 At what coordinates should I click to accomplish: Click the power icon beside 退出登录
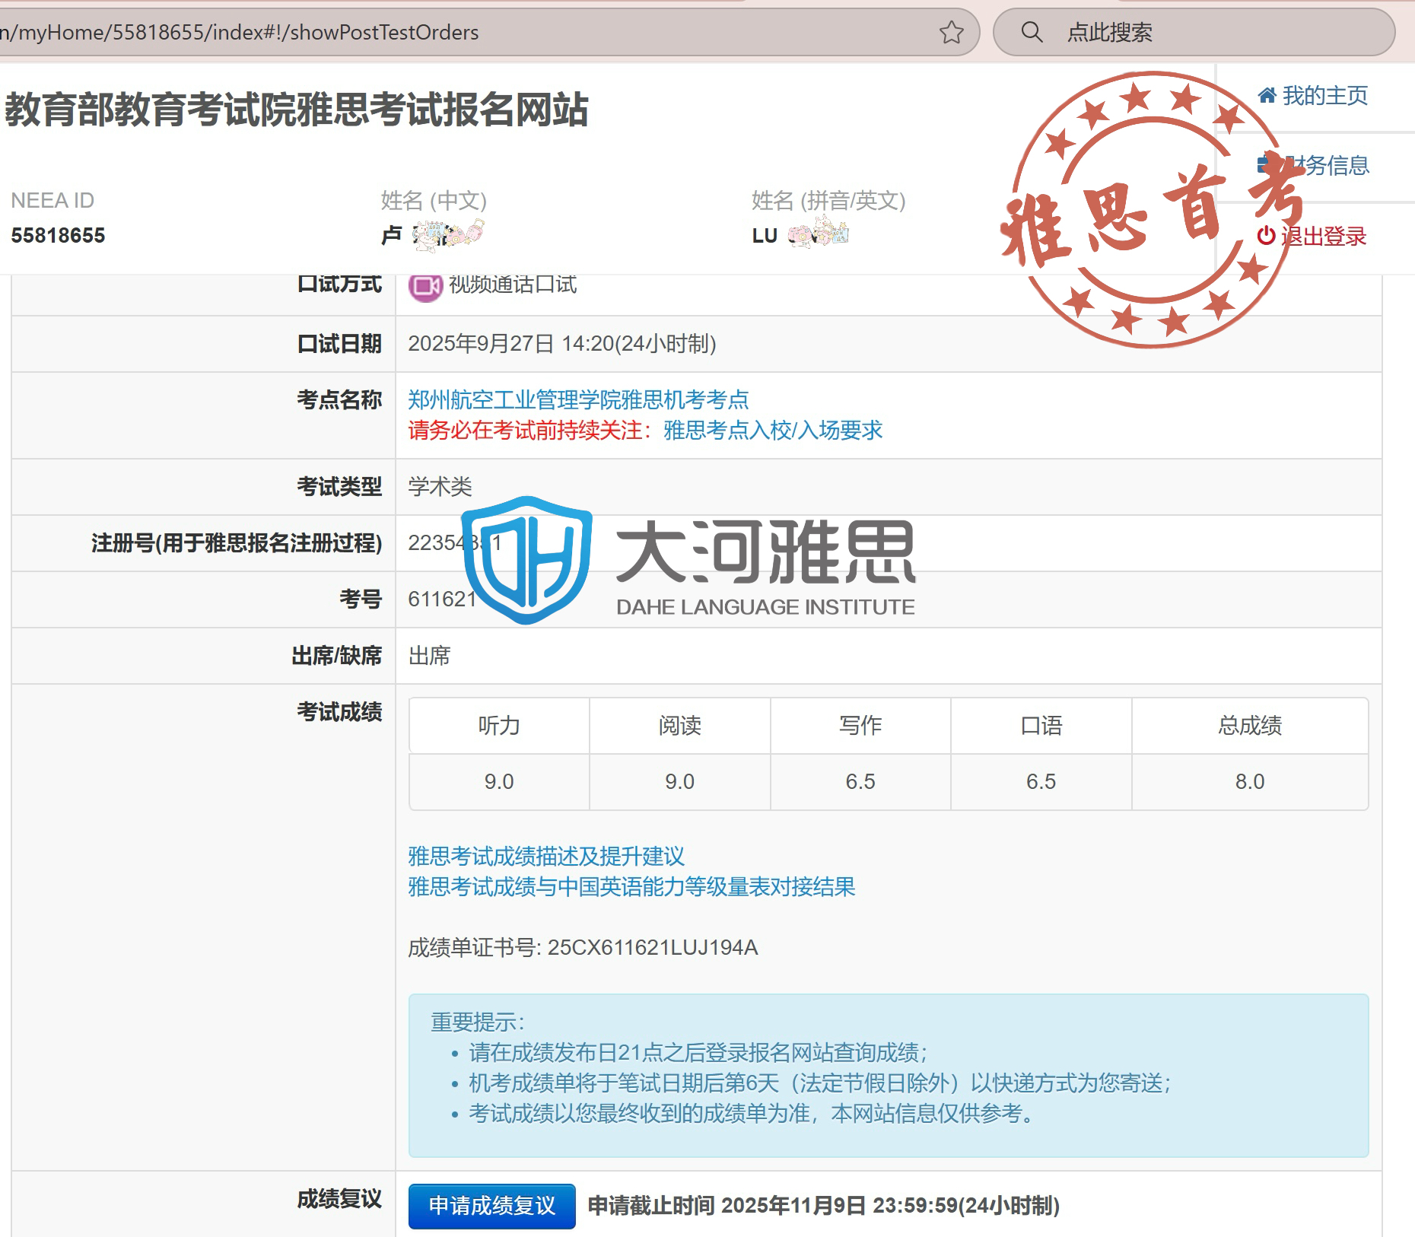point(1266,236)
